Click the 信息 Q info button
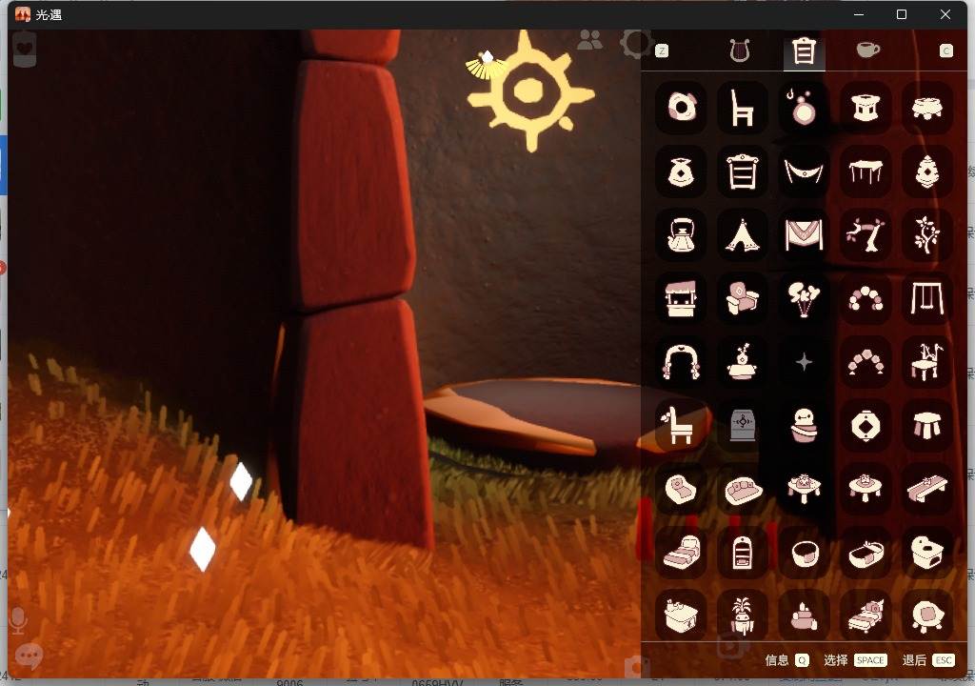The width and height of the screenshot is (975, 686). point(787,660)
